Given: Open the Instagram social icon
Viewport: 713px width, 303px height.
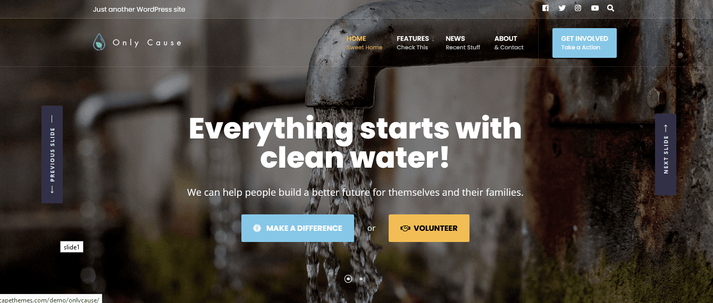Looking at the screenshot, I should point(578,8).
